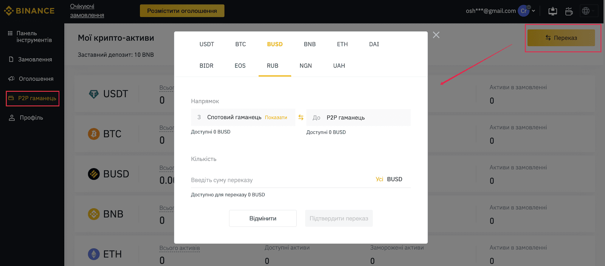
Task: Open the notifications icon in header
Action: point(569,11)
